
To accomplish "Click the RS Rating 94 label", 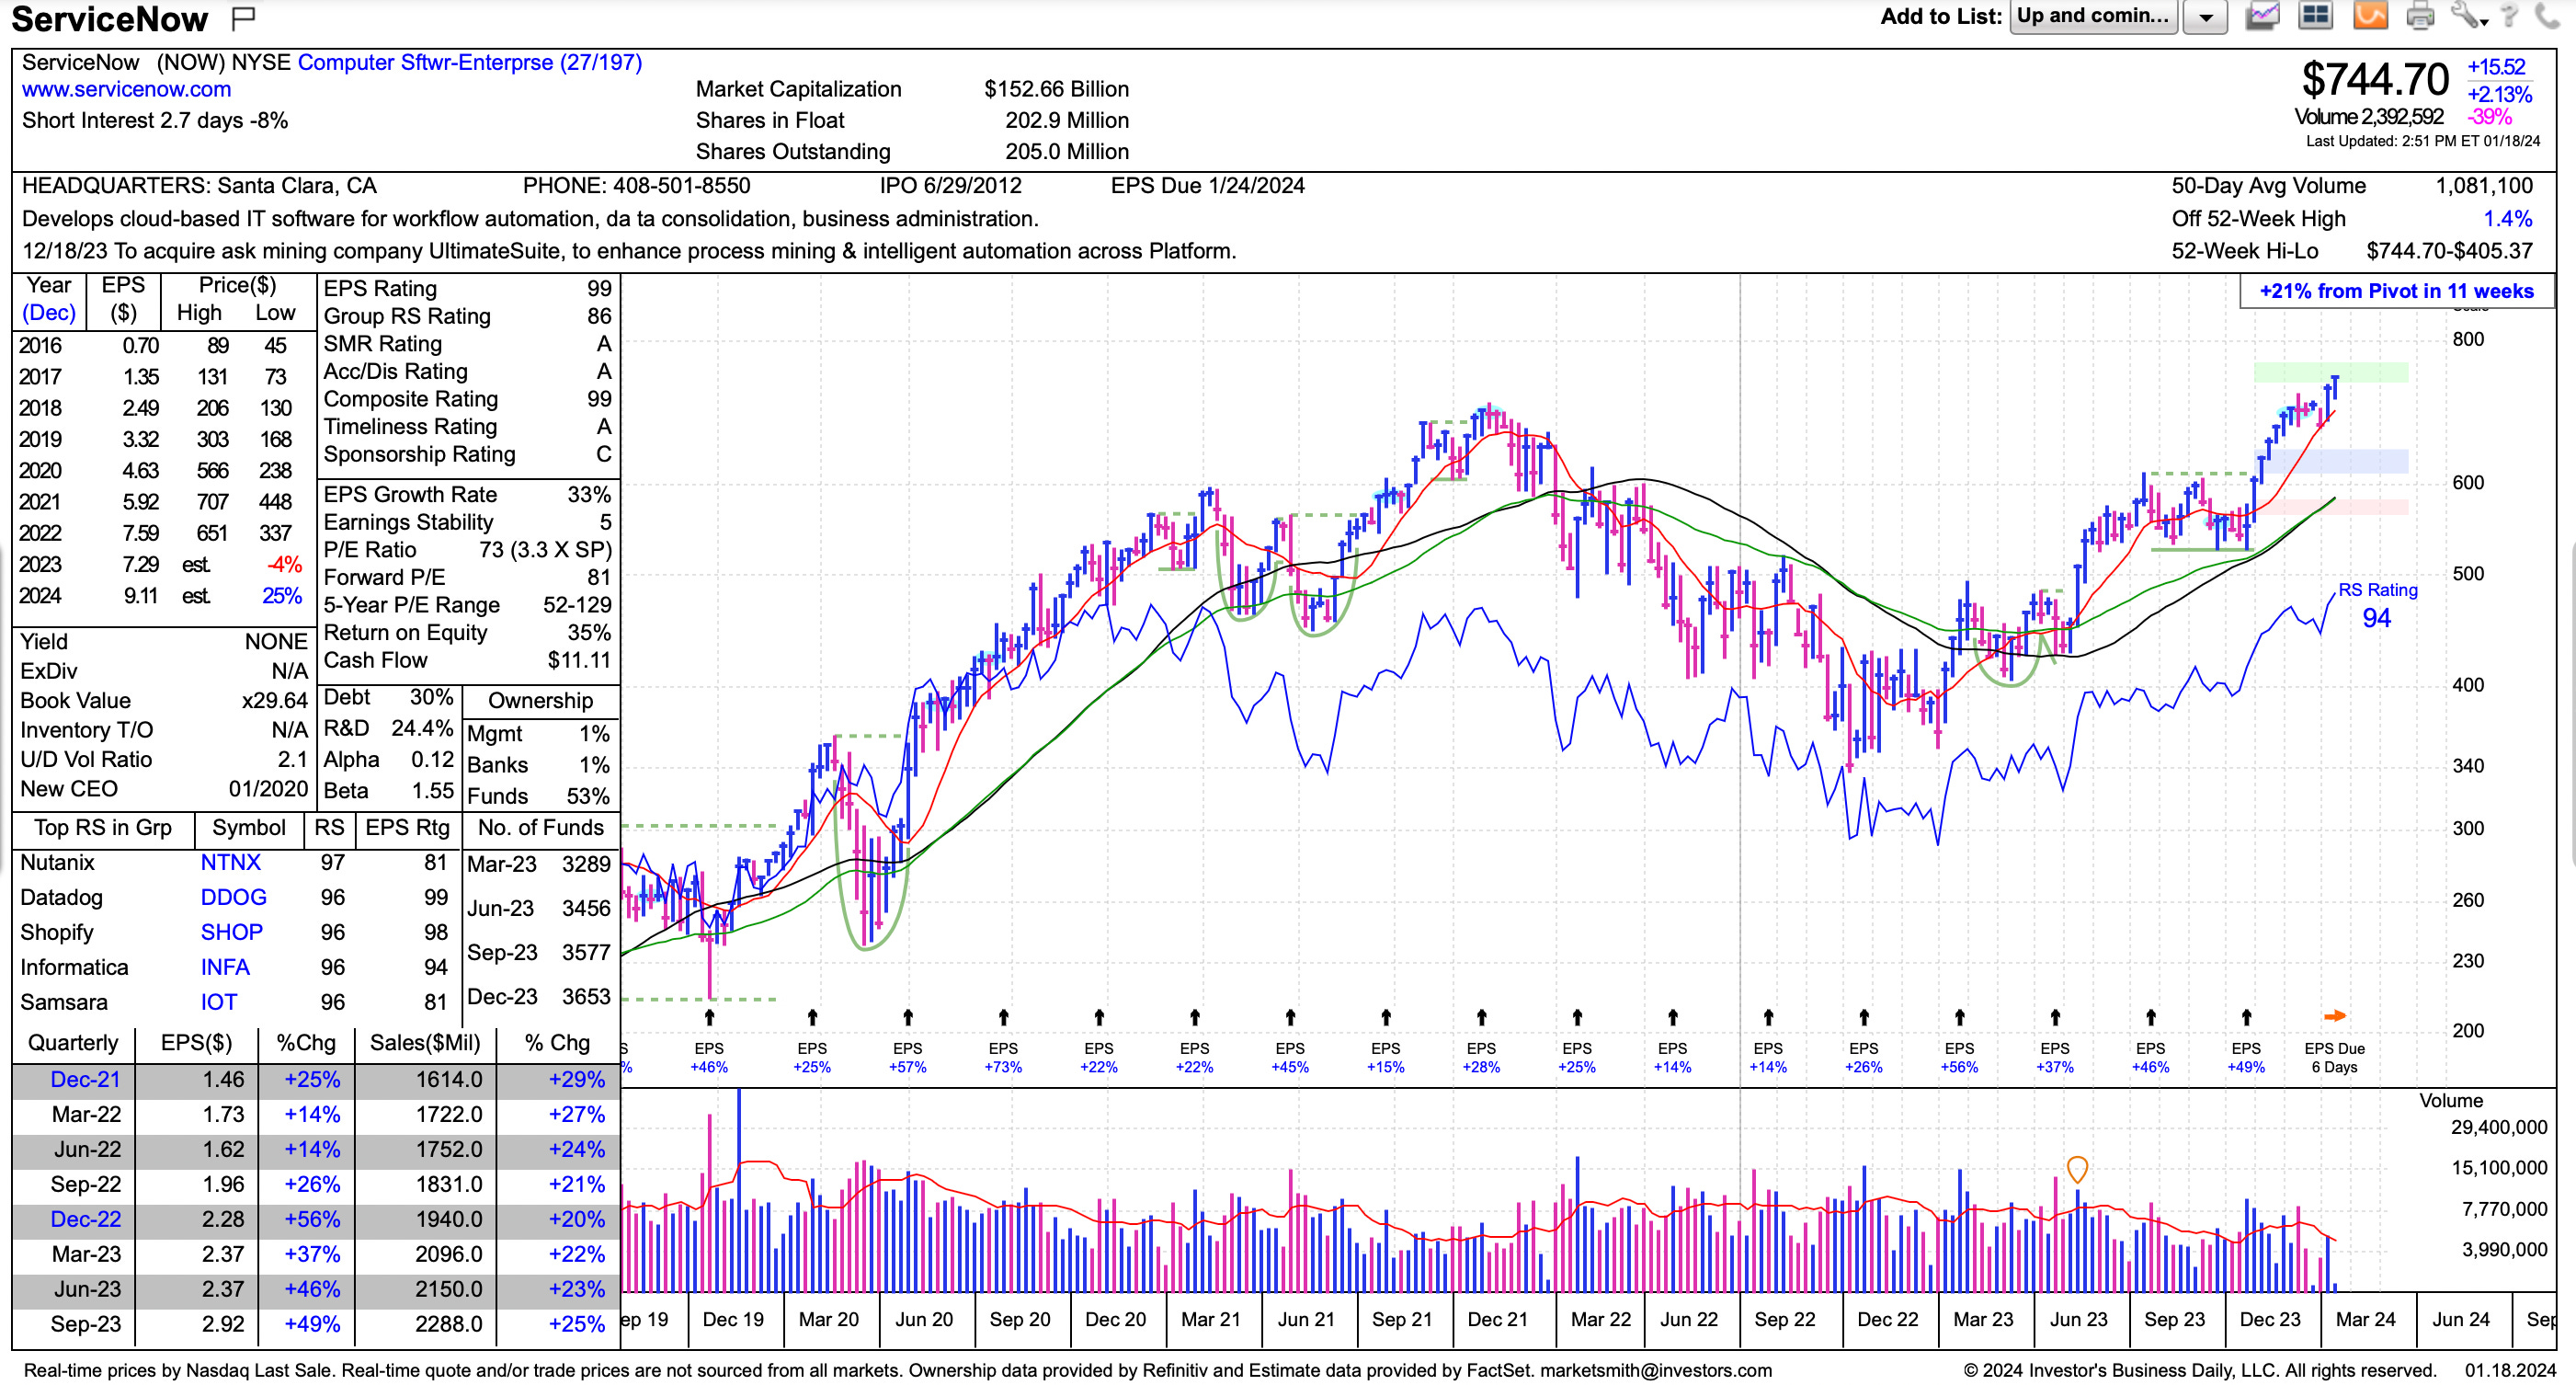I will (x=2377, y=606).
